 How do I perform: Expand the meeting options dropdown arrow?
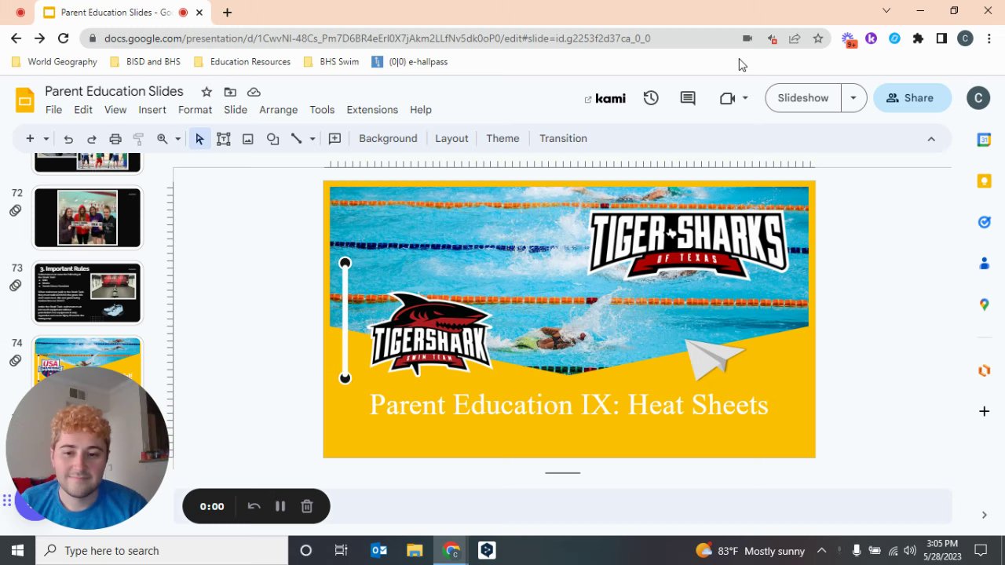745,98
